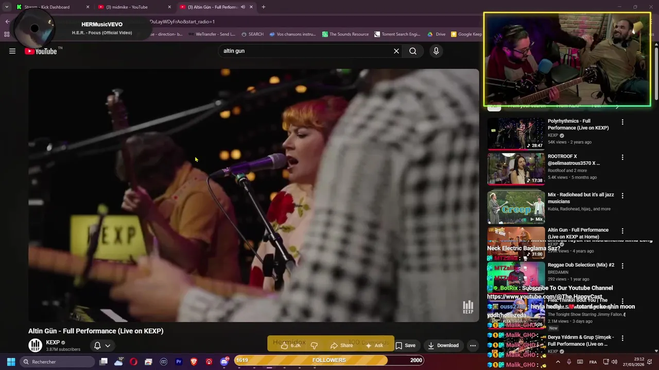The image size is (659, 370).
Task: Open the Windows Start menu
Action: pos(11,361)
